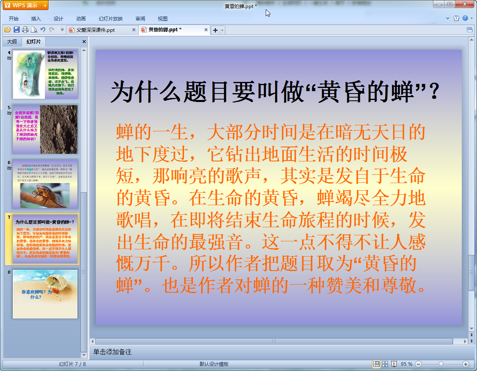Go to previous slide with double up arrow
Image resolution: width=477 pixels, height=371 pixels.
(471, 335)
